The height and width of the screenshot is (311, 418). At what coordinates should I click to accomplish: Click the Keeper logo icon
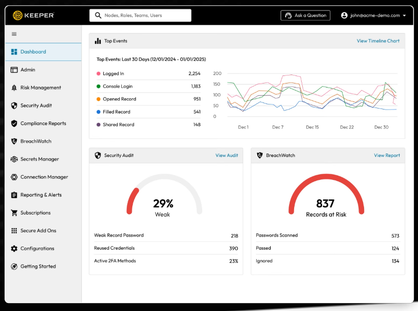tap(17, 15)
